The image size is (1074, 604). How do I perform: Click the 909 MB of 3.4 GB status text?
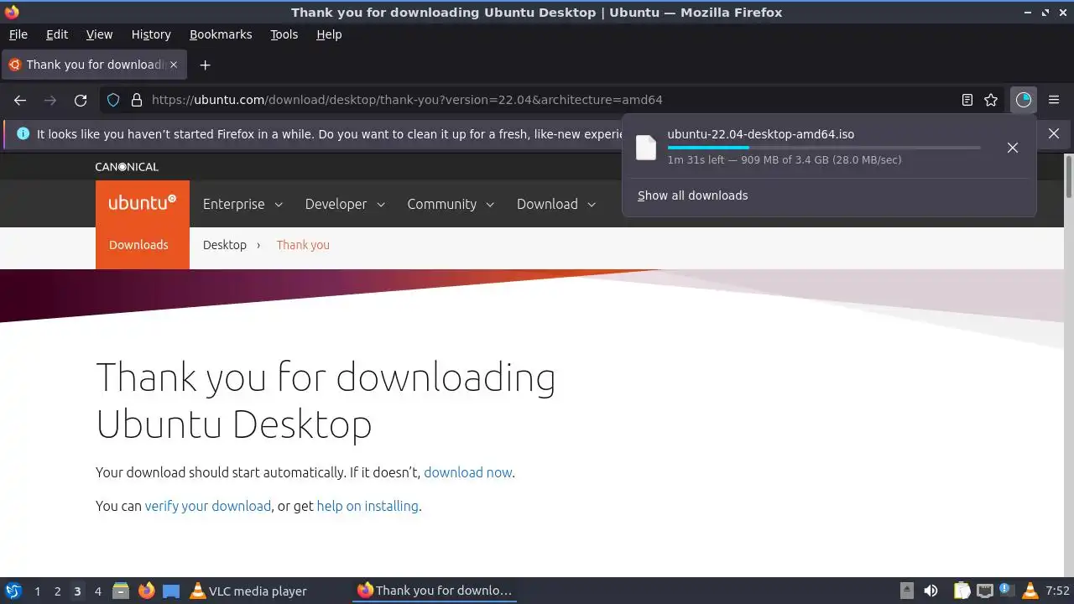tap(785, 159)
